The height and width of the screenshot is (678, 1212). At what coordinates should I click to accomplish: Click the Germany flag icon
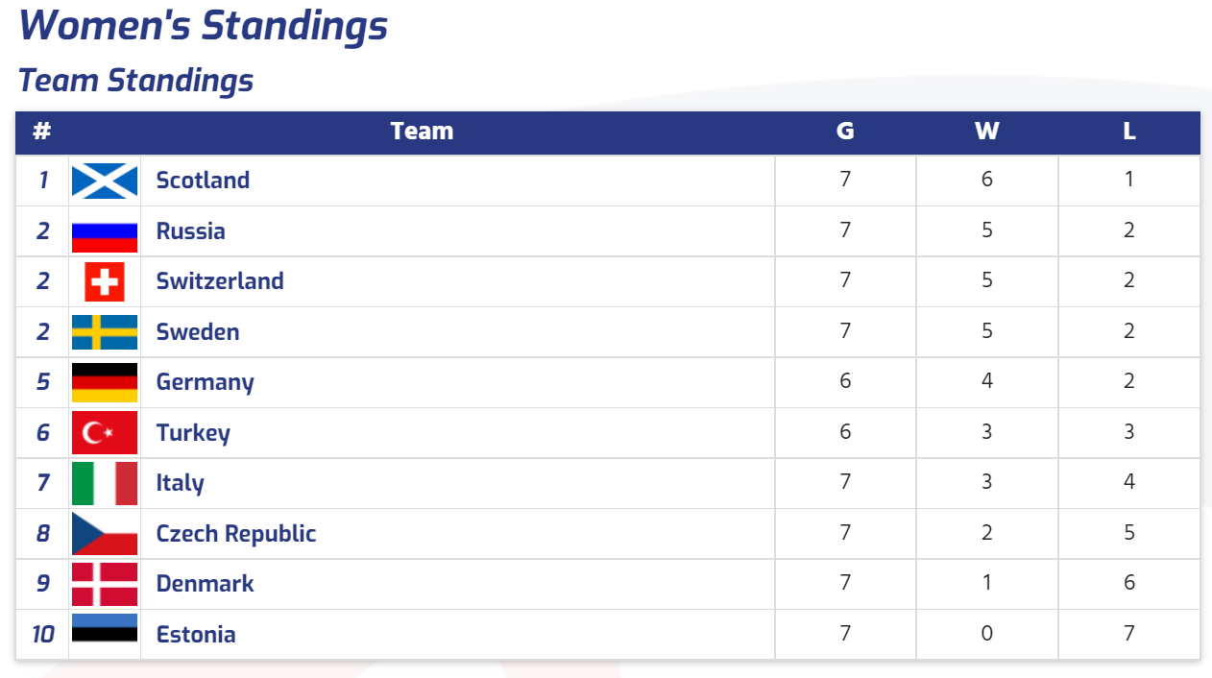(105, 382)
